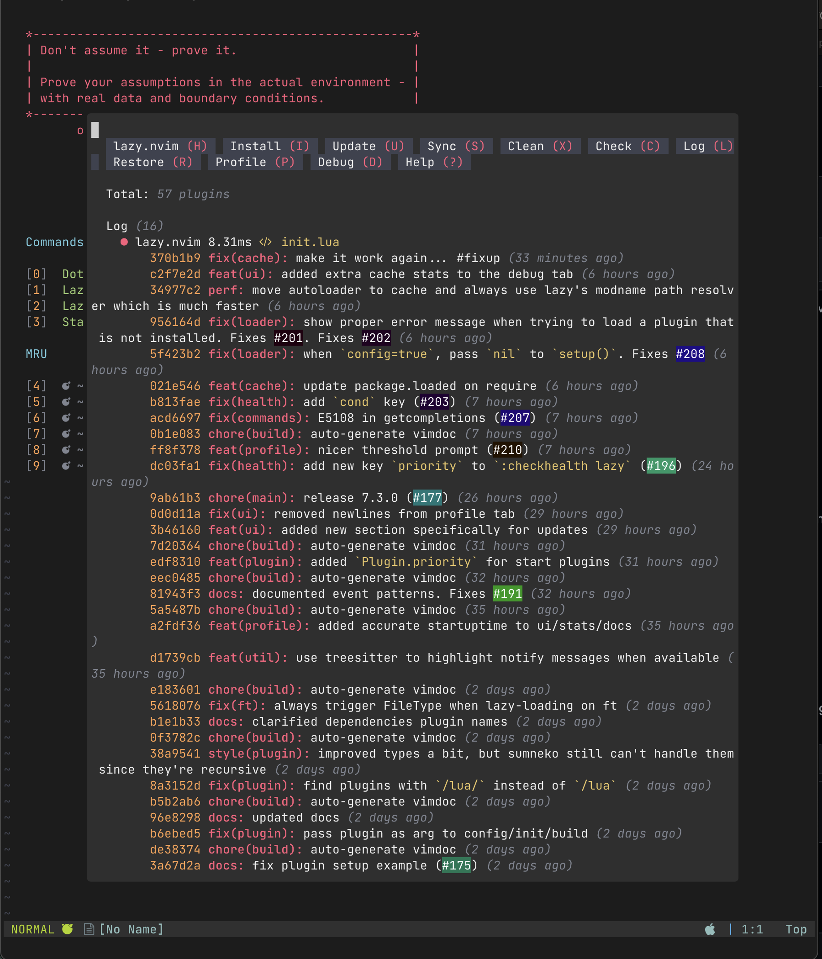Click the 1:1 cursor position indicator

click(x=753, y=929)
